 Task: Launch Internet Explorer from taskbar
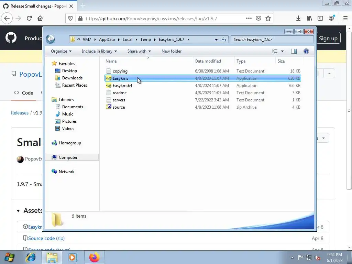pyautogui.click(x=31, y=257)
